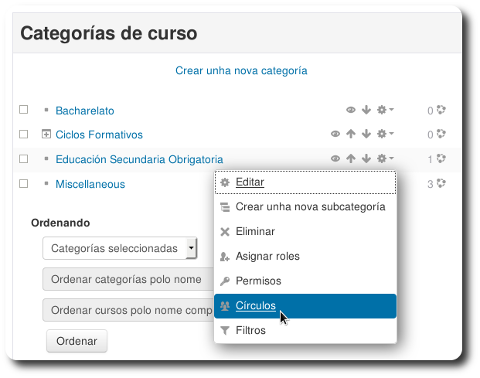Toggle visibility eye for Bacharelato
This screenshot has height=378, width=480.
point(351,110)
